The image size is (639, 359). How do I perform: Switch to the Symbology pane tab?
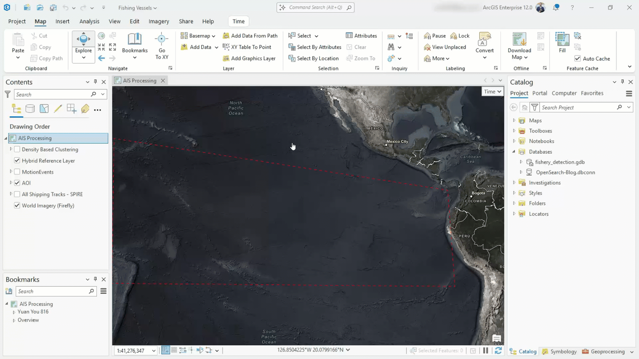pyautogui.click(x=559, y=352)
